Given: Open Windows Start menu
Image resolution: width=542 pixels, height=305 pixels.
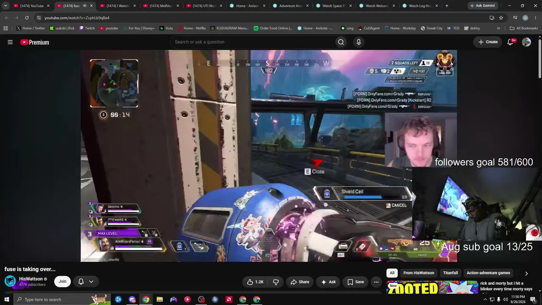Looking at the screenshot, I should (6, 299).
